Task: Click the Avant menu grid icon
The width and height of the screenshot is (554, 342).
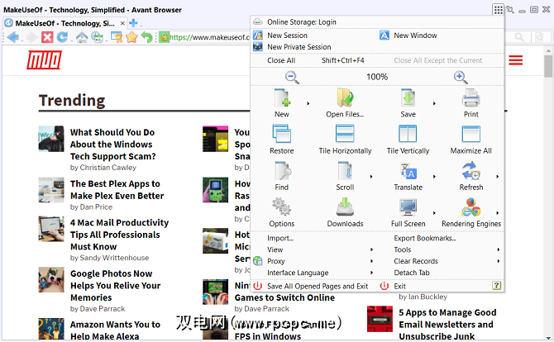Action: click(x=498, y=10)
